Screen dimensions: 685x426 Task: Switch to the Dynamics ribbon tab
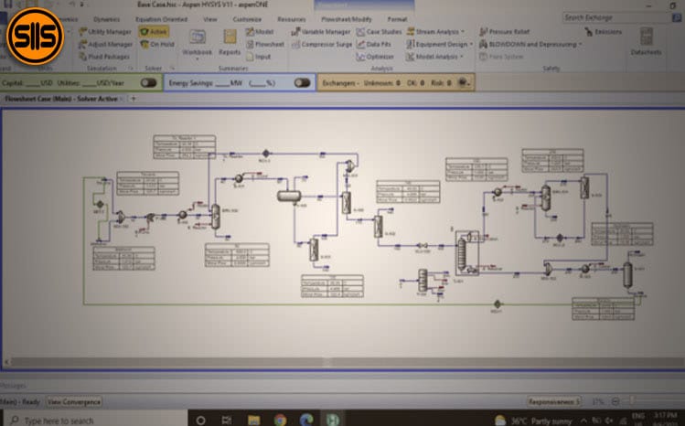coord(107,19)
